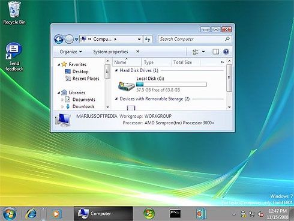This screenshot has width=294, height=221.
Task: Toggle the preview pane button
Action: (x=215, y=52)
